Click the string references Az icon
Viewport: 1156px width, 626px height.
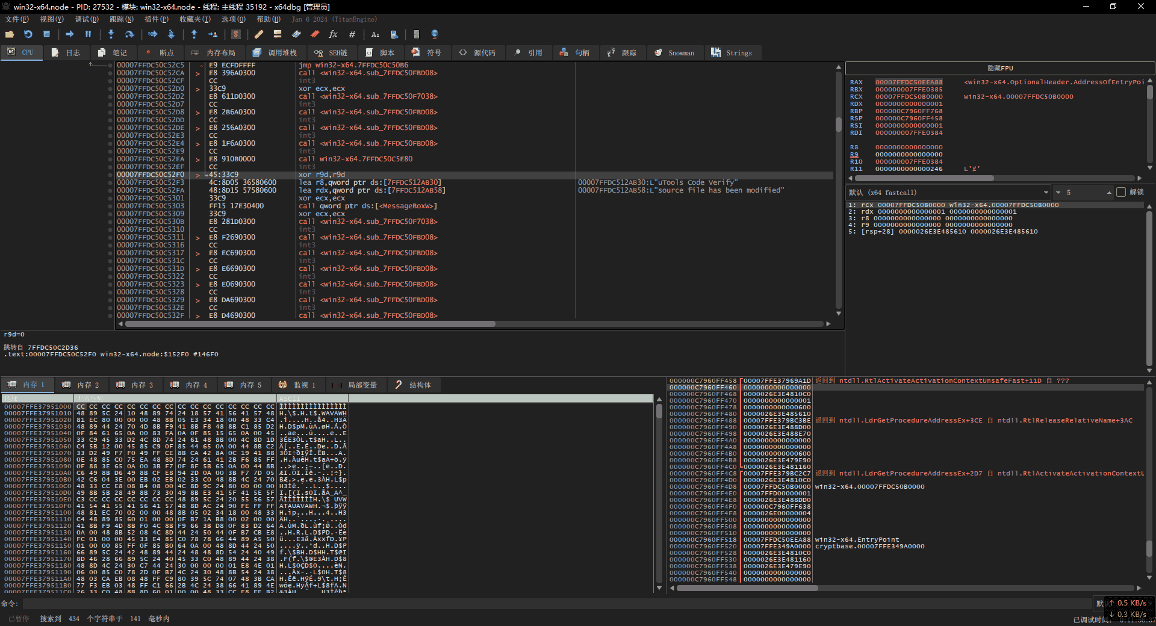[x=375, y=34]
